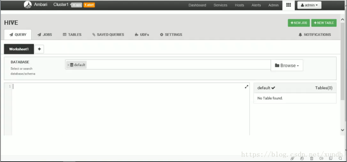This screenshot has width=347, height=162.
Task: Open the admin user dropdown
Action: (309, 5)
